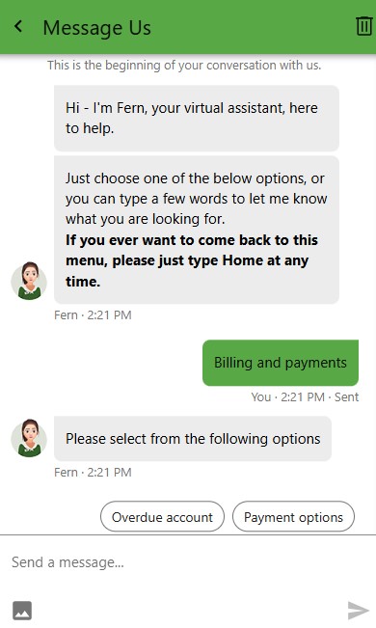
Task: Choose the Payment options quick reply
Action: (x=293, y=517)
